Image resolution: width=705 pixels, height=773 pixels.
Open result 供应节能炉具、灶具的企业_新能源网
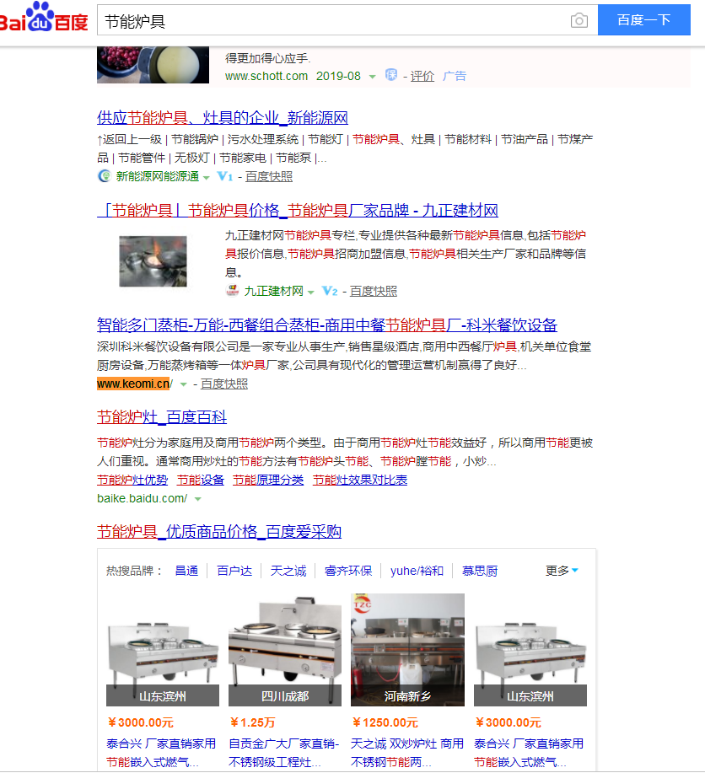223,118
